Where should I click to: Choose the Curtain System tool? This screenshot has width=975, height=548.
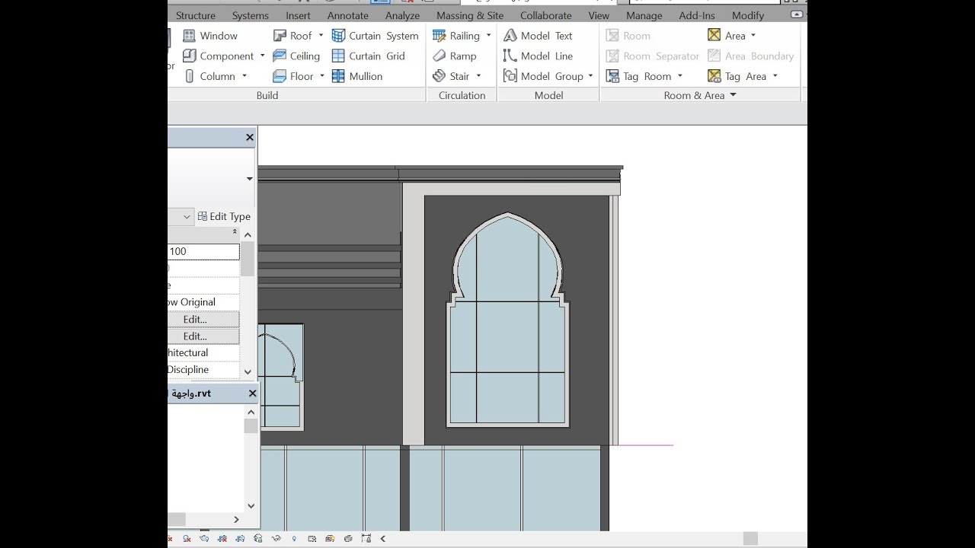point(376,36)
